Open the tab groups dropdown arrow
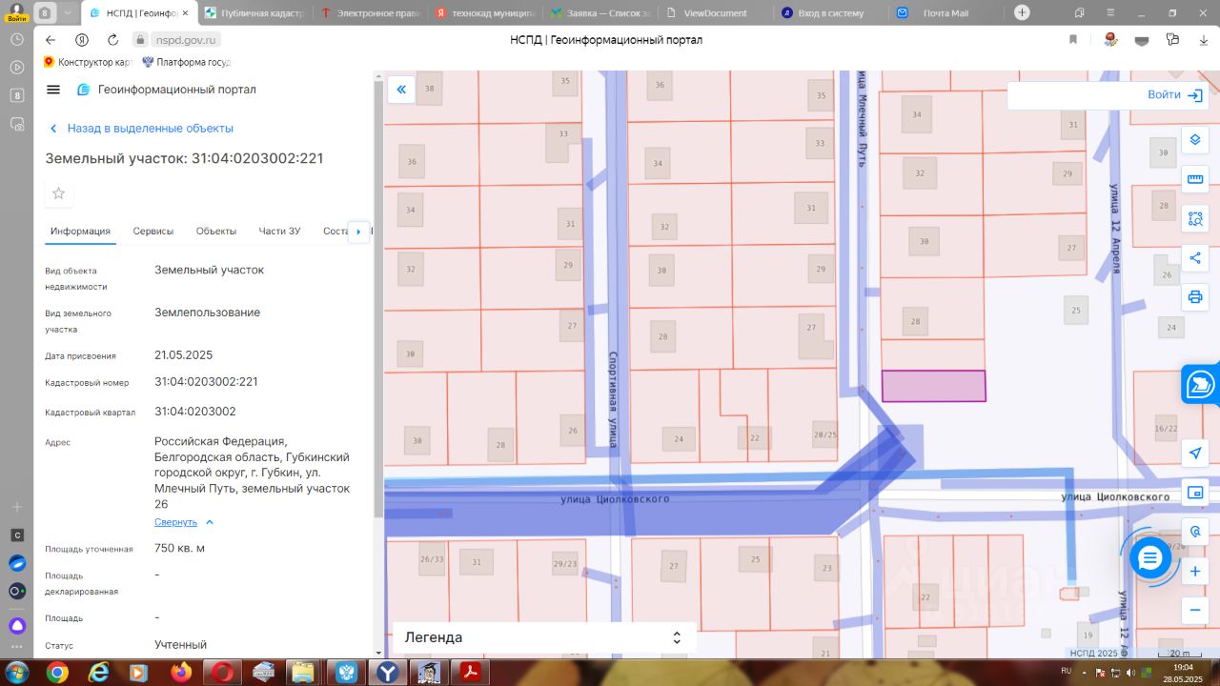Viewport: 1220px width, 686px height. click(67, 12)
